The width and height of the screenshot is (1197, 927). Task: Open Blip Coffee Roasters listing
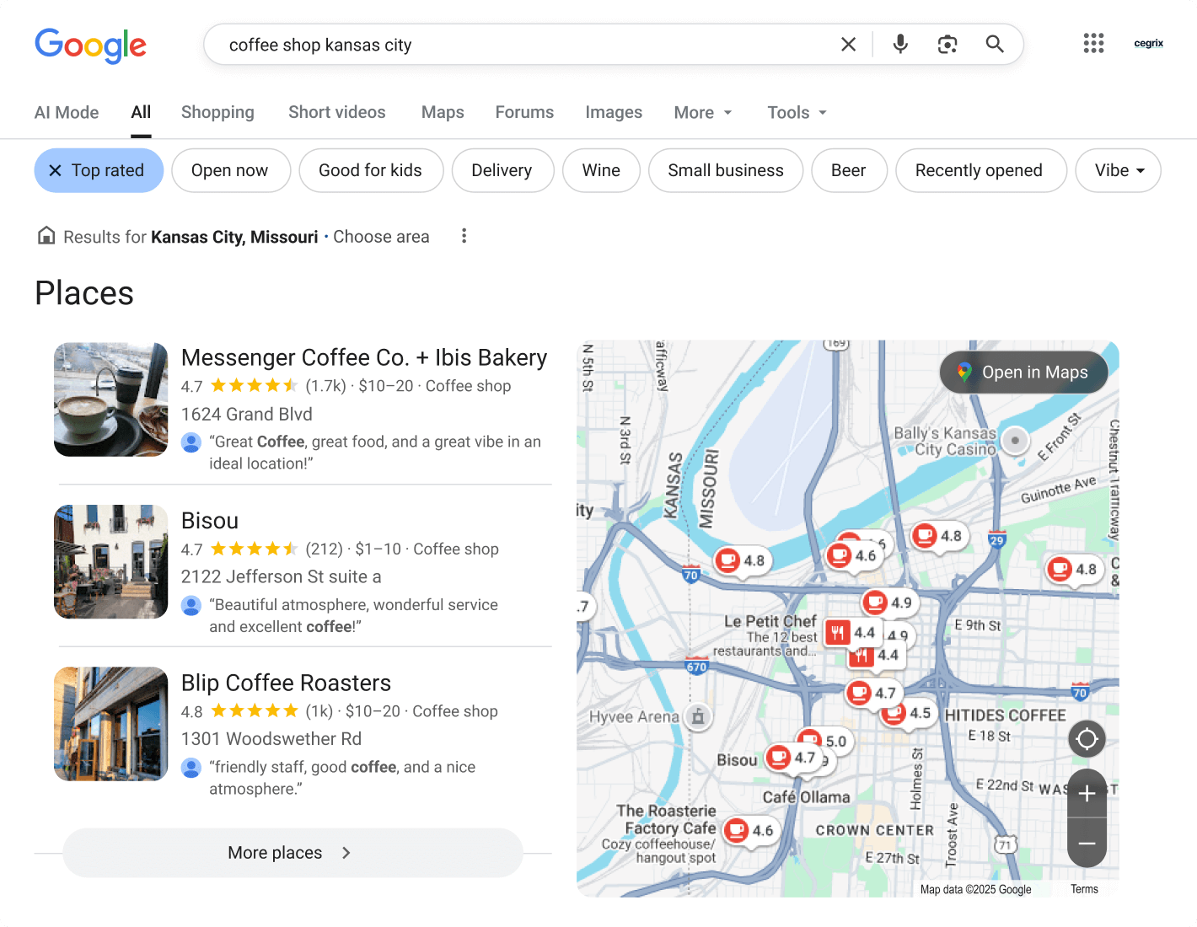(x=286, y=683)
